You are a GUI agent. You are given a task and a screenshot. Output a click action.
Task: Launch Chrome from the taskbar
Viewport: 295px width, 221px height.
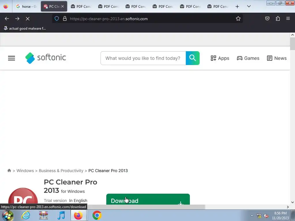coord(97,215)
